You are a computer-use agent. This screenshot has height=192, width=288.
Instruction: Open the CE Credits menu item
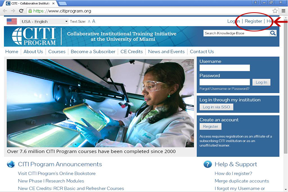[x=131, y=51]
